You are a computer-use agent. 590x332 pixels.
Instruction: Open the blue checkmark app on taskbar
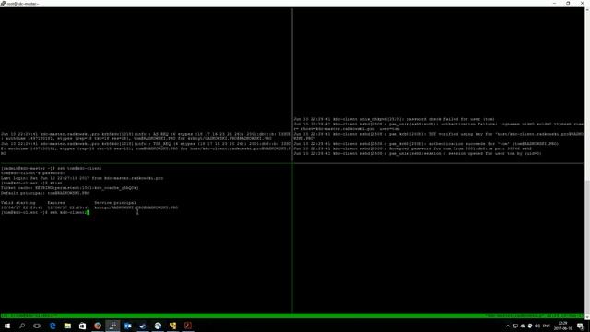[143, 326]
